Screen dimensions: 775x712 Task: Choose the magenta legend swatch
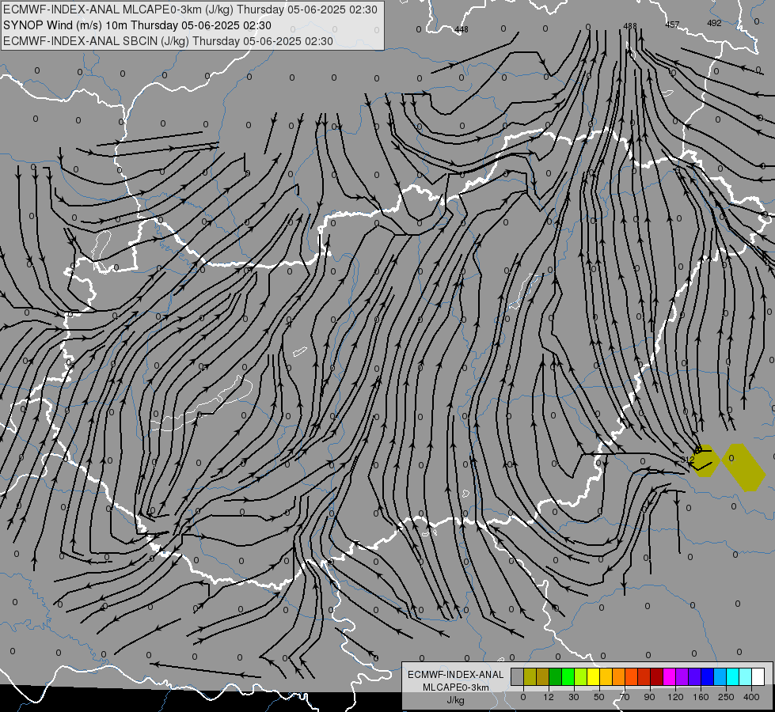pyautogui.click(x=669, y=676)
